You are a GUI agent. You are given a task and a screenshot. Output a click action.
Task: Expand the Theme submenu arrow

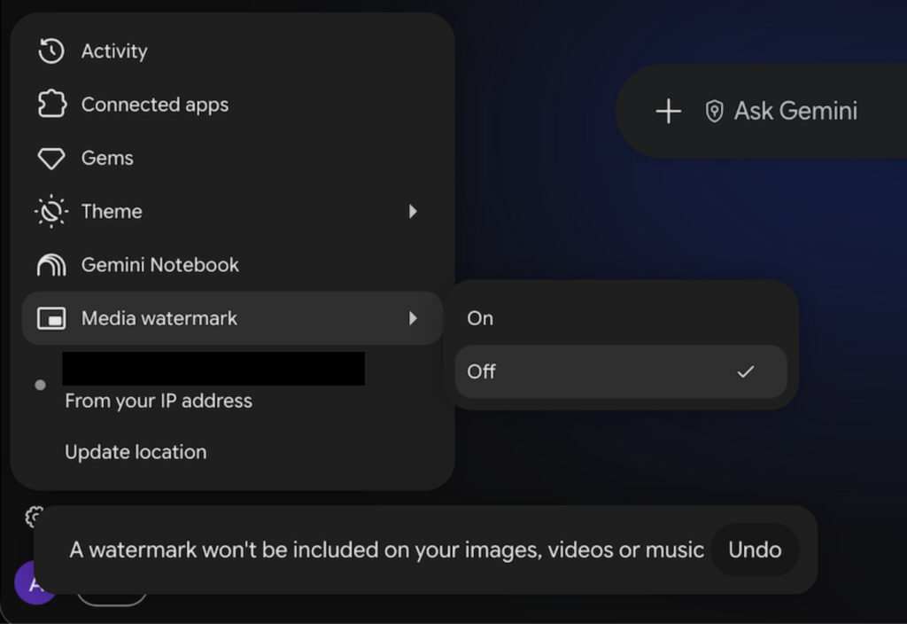413,211
